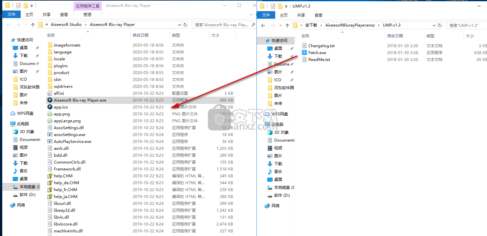Select appLarge.png file name
Viewport: 487px width, 236px height.
click(x=67, y=121)
